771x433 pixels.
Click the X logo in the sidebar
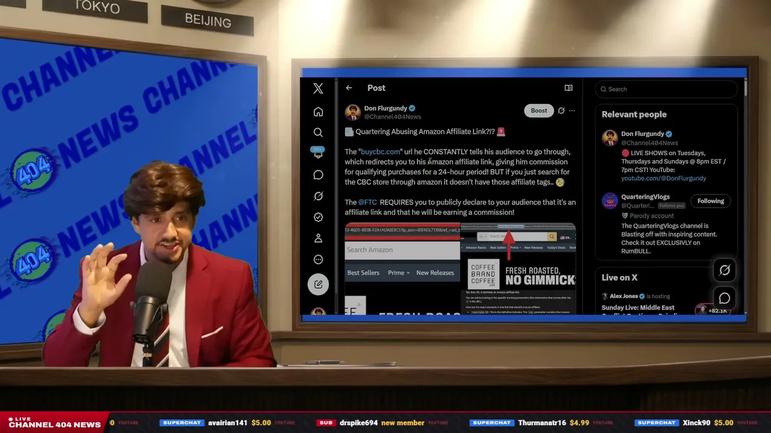(318, 89)
